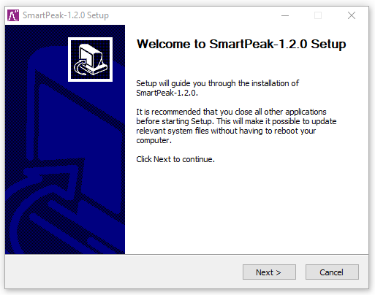Screen dimensions: 375x295
Task: Click the "It is recommended" paragraph
Action: [x=236, y=126]
